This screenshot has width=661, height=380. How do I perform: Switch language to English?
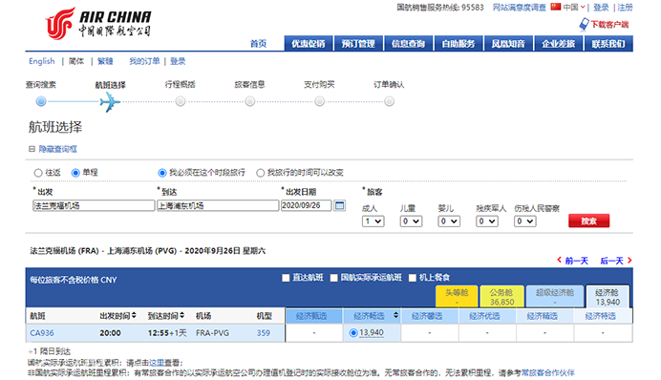[x=42, y=61]
